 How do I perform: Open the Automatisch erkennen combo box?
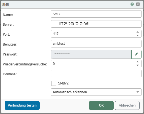click(96, 92)
